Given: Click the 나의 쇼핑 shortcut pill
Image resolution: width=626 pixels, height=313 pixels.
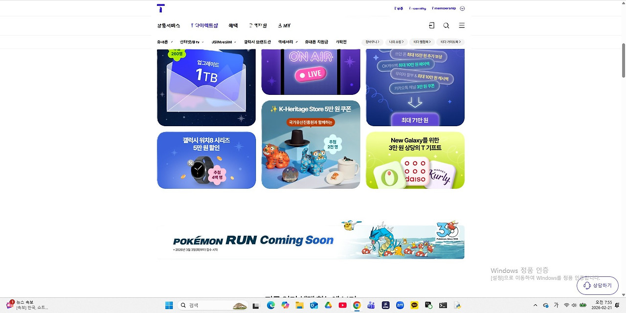Looking at the screenshot, I should pos(396,42).
